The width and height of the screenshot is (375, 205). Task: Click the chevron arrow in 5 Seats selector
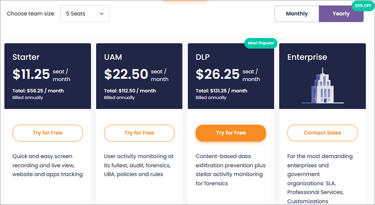(x=102, y=14)
